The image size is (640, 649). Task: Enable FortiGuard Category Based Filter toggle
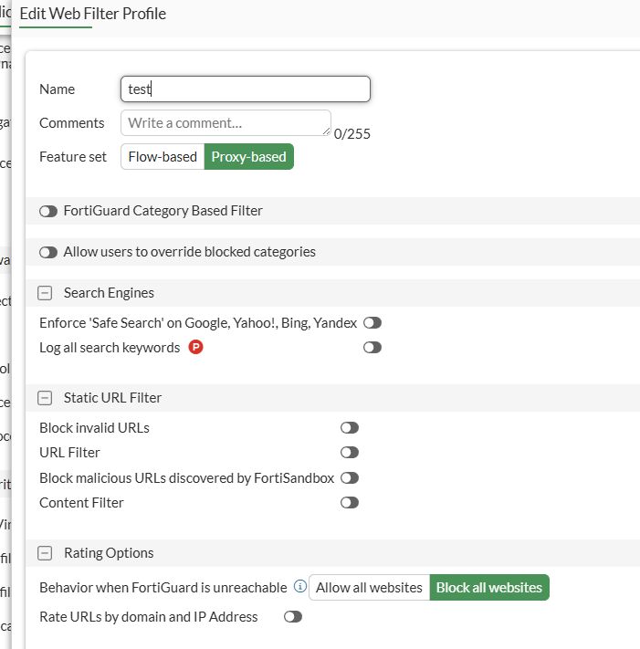[x=48, y=211]
